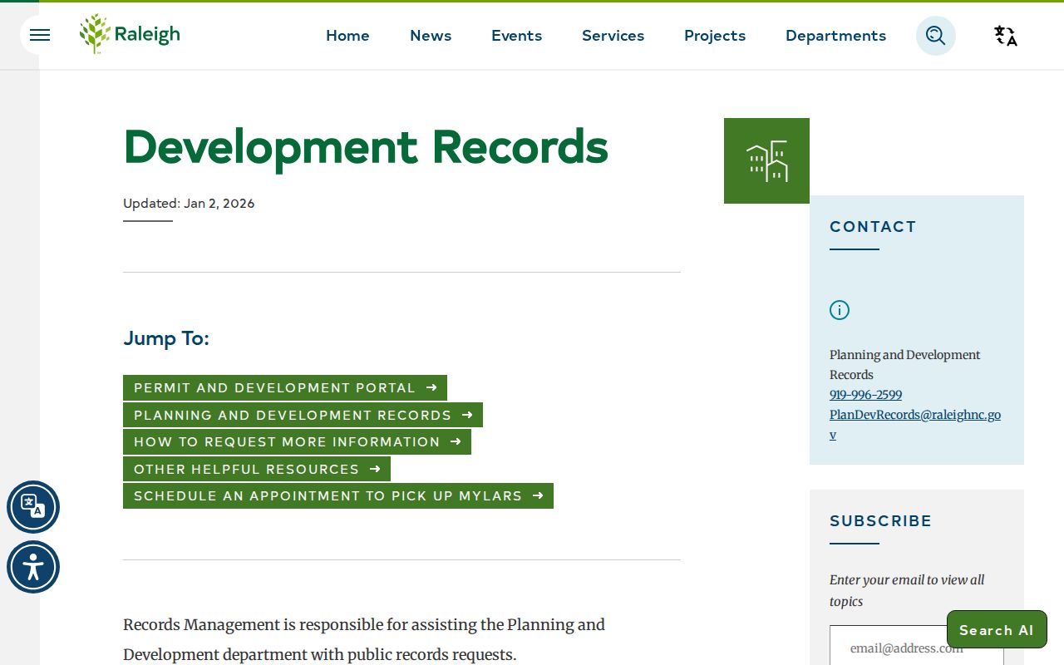Open the Departments menu item
Viewport: 1064px width, 665px height.
[835, 36]
